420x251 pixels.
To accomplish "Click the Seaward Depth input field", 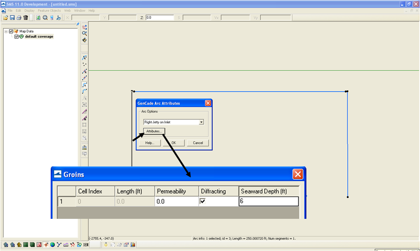I will 269,201.
